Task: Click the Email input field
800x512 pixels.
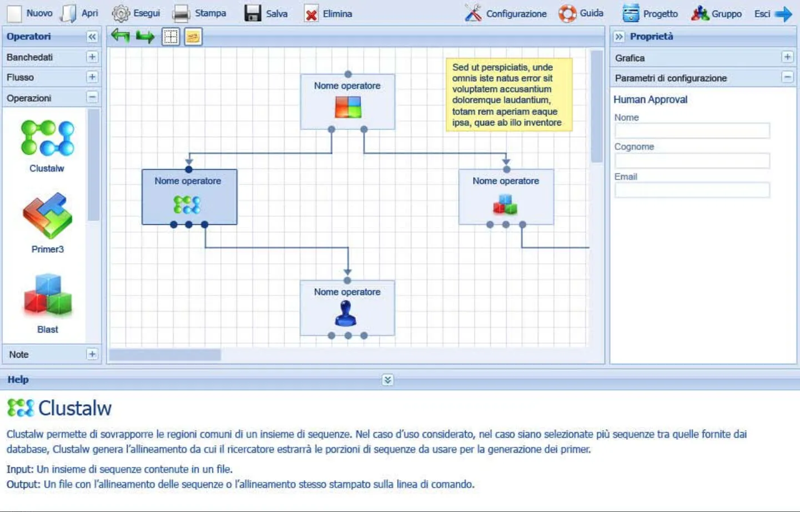Action: click(692, 190)
